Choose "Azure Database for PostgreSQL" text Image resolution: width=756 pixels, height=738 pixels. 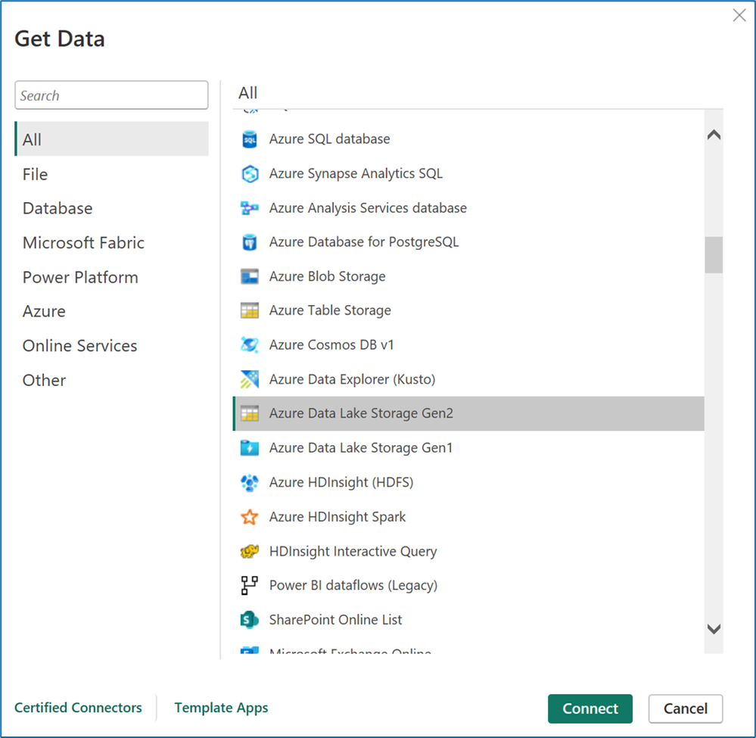364,242
